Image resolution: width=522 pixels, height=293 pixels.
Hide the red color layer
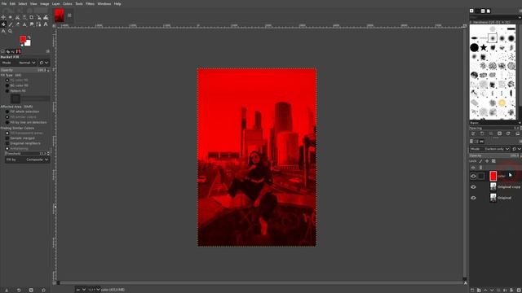click(473, 176)
